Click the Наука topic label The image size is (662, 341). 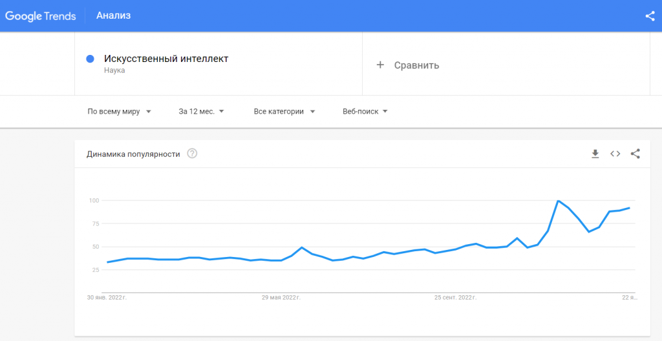point(114,70)
